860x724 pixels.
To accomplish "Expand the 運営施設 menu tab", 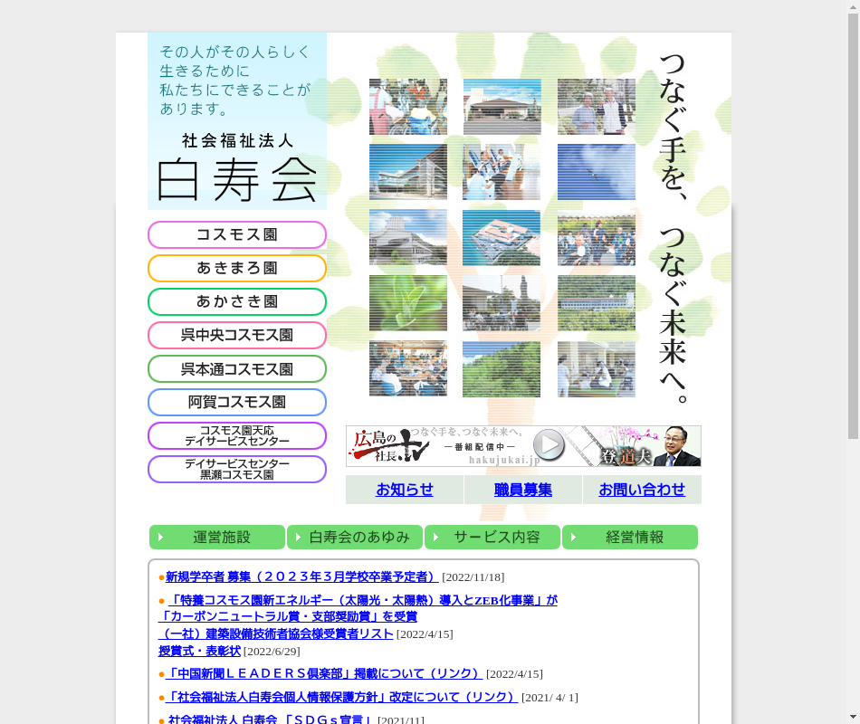I will (x=217, y=538).
